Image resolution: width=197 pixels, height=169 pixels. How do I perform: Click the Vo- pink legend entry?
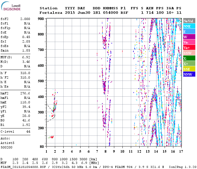[x=189, y=42]
